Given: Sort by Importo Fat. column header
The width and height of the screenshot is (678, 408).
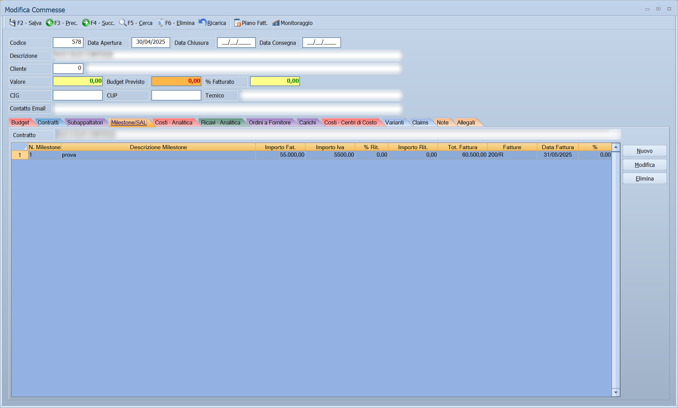Looking at the screenshot, I should click(280, 147).
